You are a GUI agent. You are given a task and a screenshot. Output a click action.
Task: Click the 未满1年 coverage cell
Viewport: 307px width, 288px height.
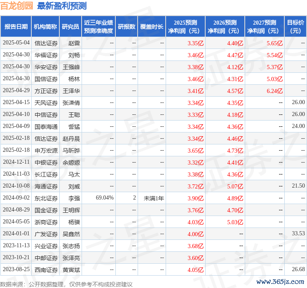pos(154,198)
